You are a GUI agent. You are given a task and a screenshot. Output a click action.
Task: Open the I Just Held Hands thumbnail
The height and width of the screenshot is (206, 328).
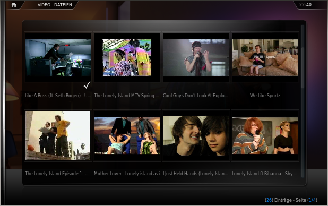[x=196, y=136]
